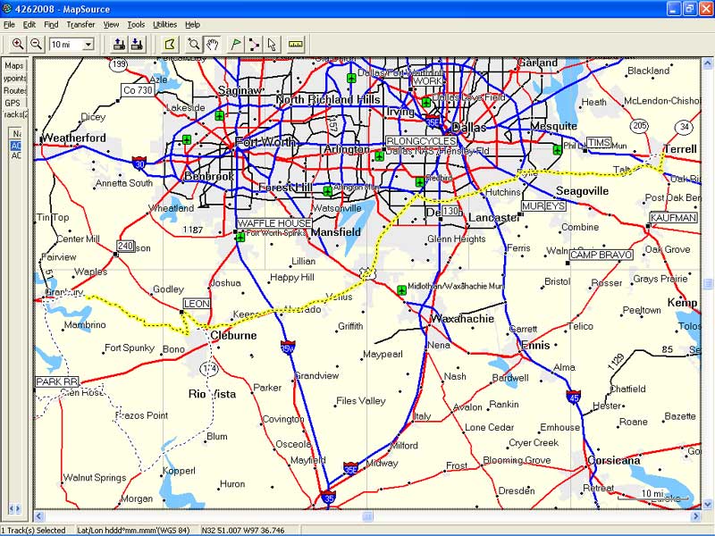Click the tab list scroll arrows at bottom left
715x536 pixels.
pyautogui.click(x=14, y=508)
